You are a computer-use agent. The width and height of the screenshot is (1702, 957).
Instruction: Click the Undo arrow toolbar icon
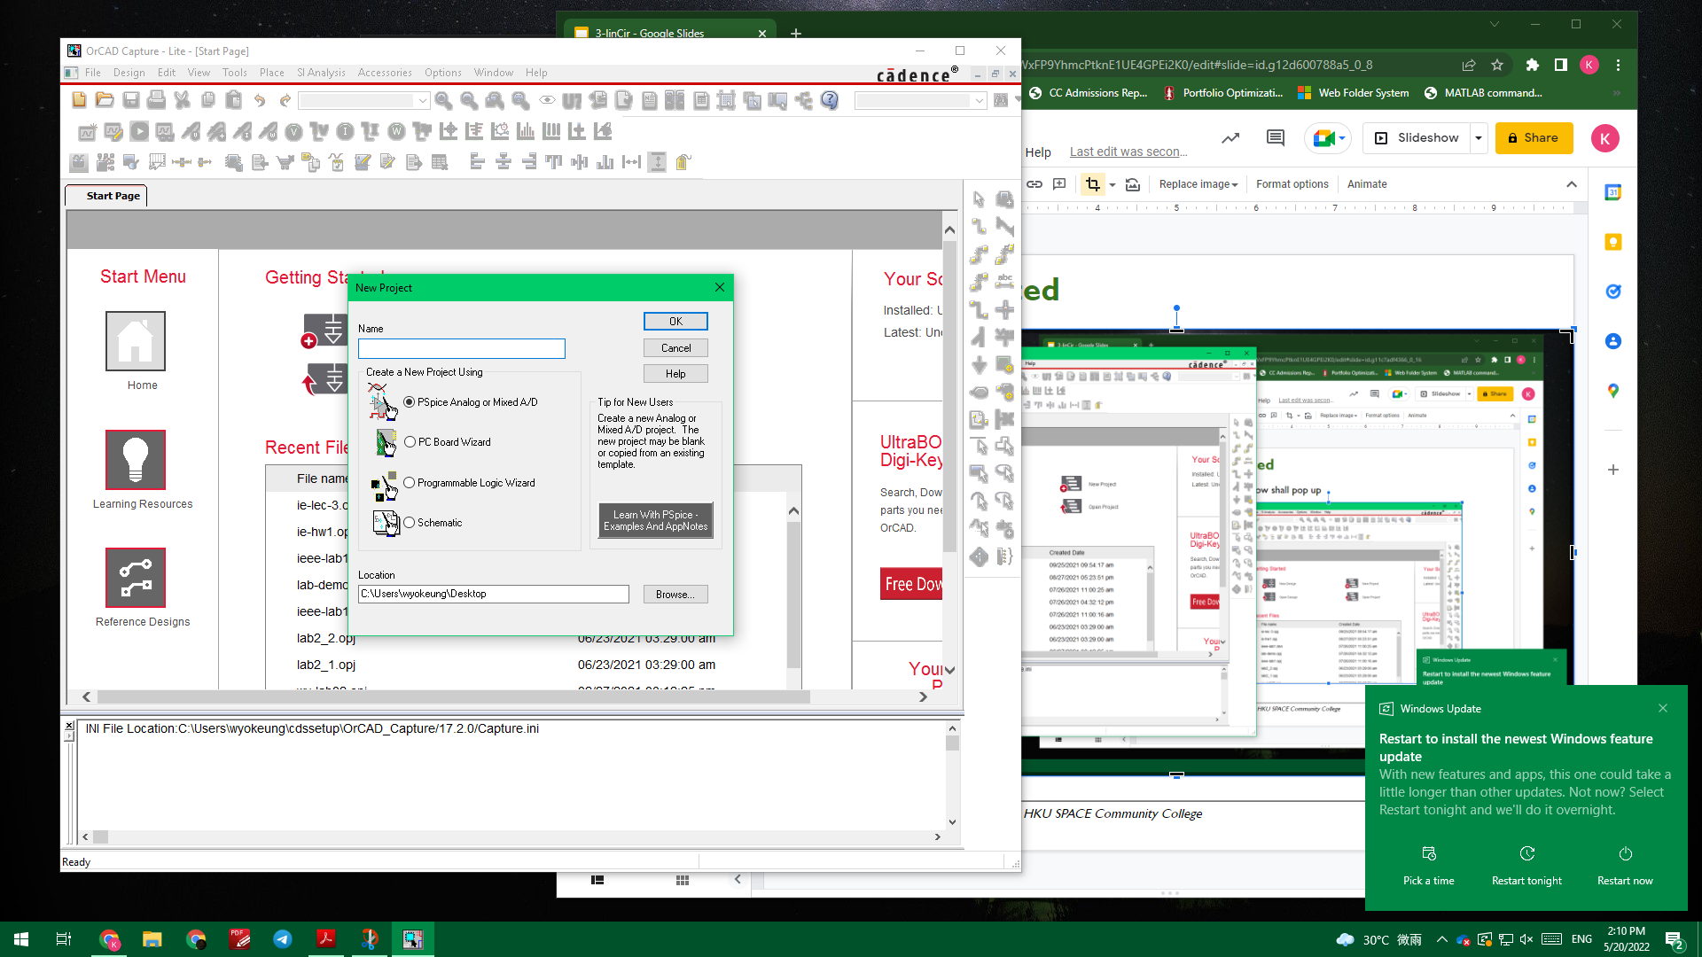259,100
